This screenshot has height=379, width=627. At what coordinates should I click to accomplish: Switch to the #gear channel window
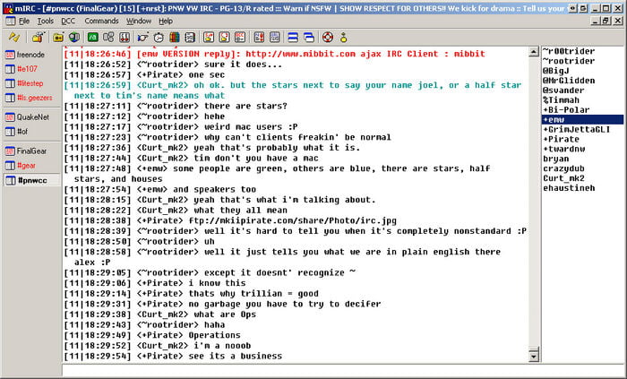[27, 166]
